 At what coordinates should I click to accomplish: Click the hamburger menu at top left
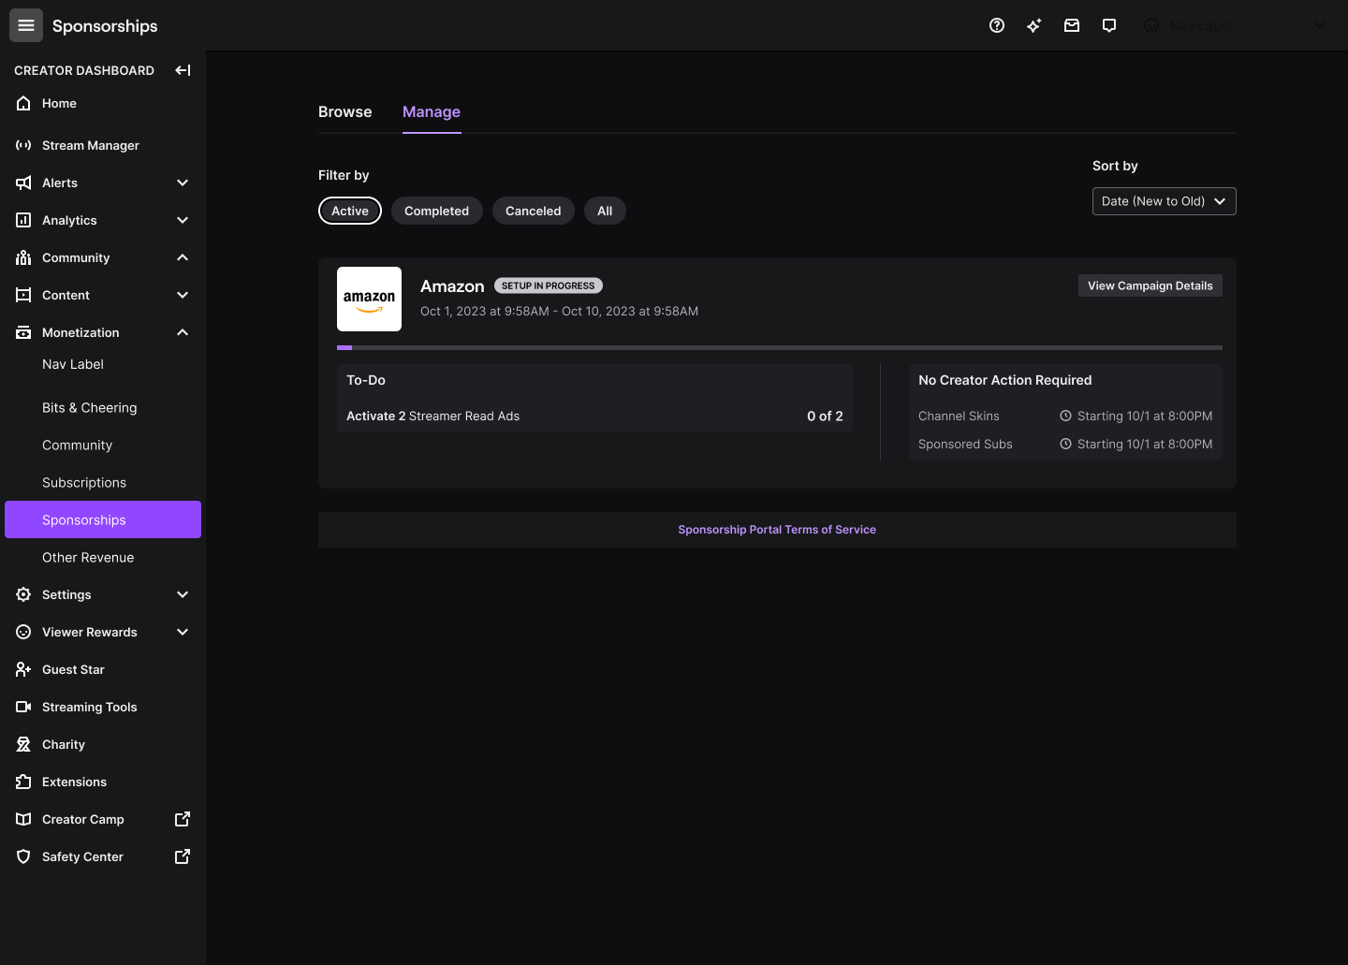pos(25,25)
